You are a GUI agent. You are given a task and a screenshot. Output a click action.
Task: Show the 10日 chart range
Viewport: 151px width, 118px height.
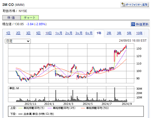[49, 33]
